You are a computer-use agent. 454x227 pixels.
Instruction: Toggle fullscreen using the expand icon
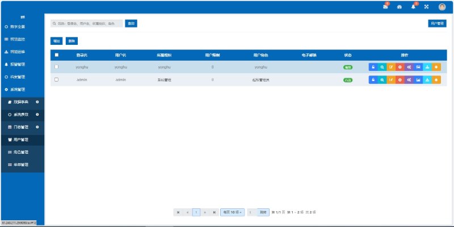pyautogui.click(x=427, y=7)
